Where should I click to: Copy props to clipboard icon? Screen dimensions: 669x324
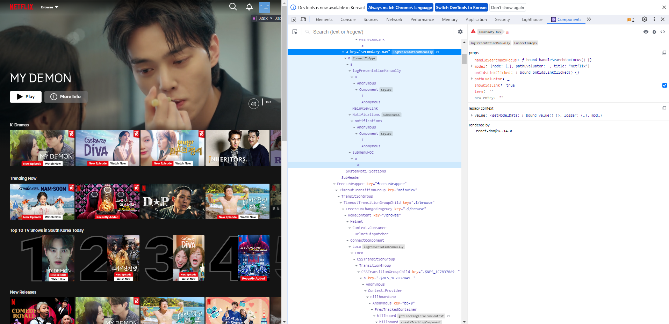664,53
